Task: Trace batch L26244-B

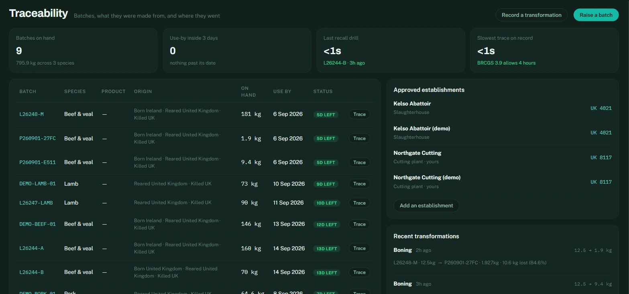Action: (x=359, y=272)
